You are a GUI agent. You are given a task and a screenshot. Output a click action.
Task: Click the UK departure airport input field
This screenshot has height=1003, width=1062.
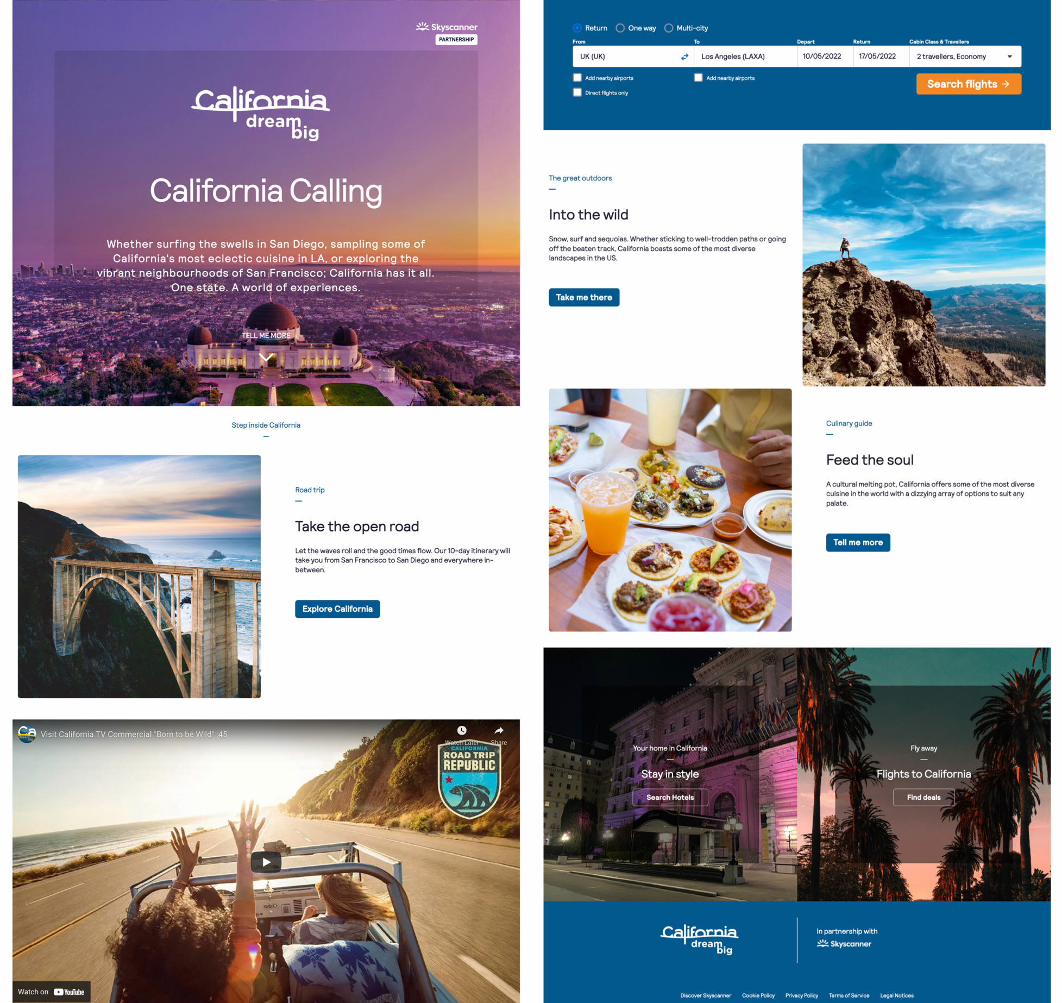click(621, 55)
